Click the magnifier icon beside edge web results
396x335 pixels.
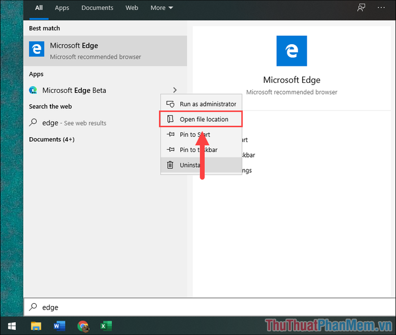click(x=33, y=122)
